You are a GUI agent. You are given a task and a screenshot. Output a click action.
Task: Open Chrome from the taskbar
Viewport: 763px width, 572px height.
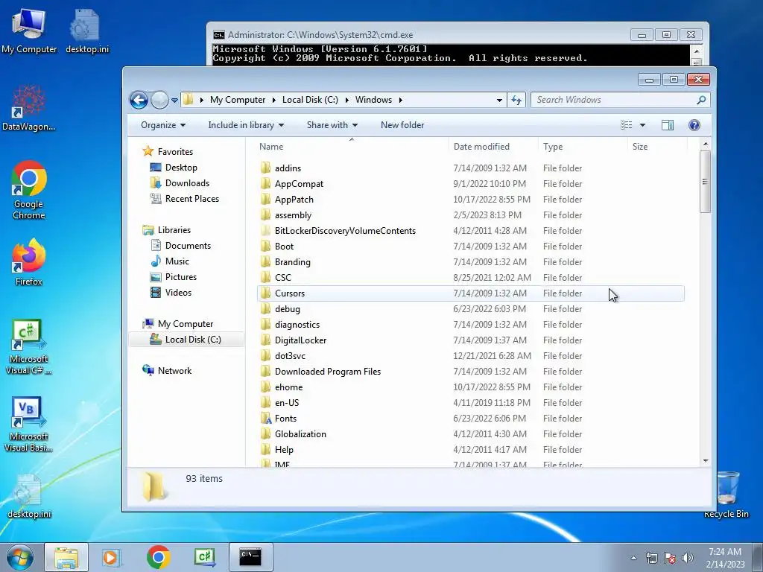(158, 557)
